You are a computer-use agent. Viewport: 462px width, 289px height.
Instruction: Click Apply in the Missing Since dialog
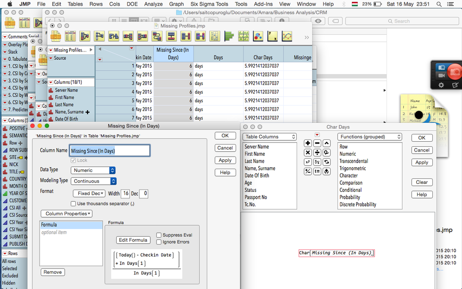tap(225, 160)
